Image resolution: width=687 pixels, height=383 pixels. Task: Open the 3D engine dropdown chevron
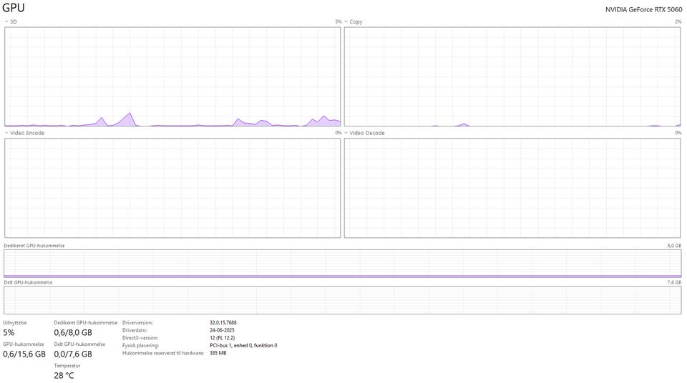pos(6,21)
